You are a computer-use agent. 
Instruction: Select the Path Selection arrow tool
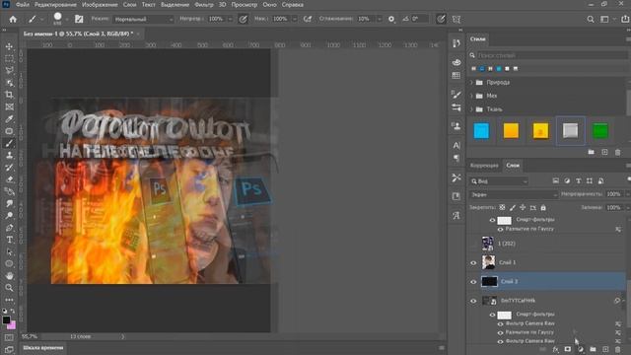[9, 252]
